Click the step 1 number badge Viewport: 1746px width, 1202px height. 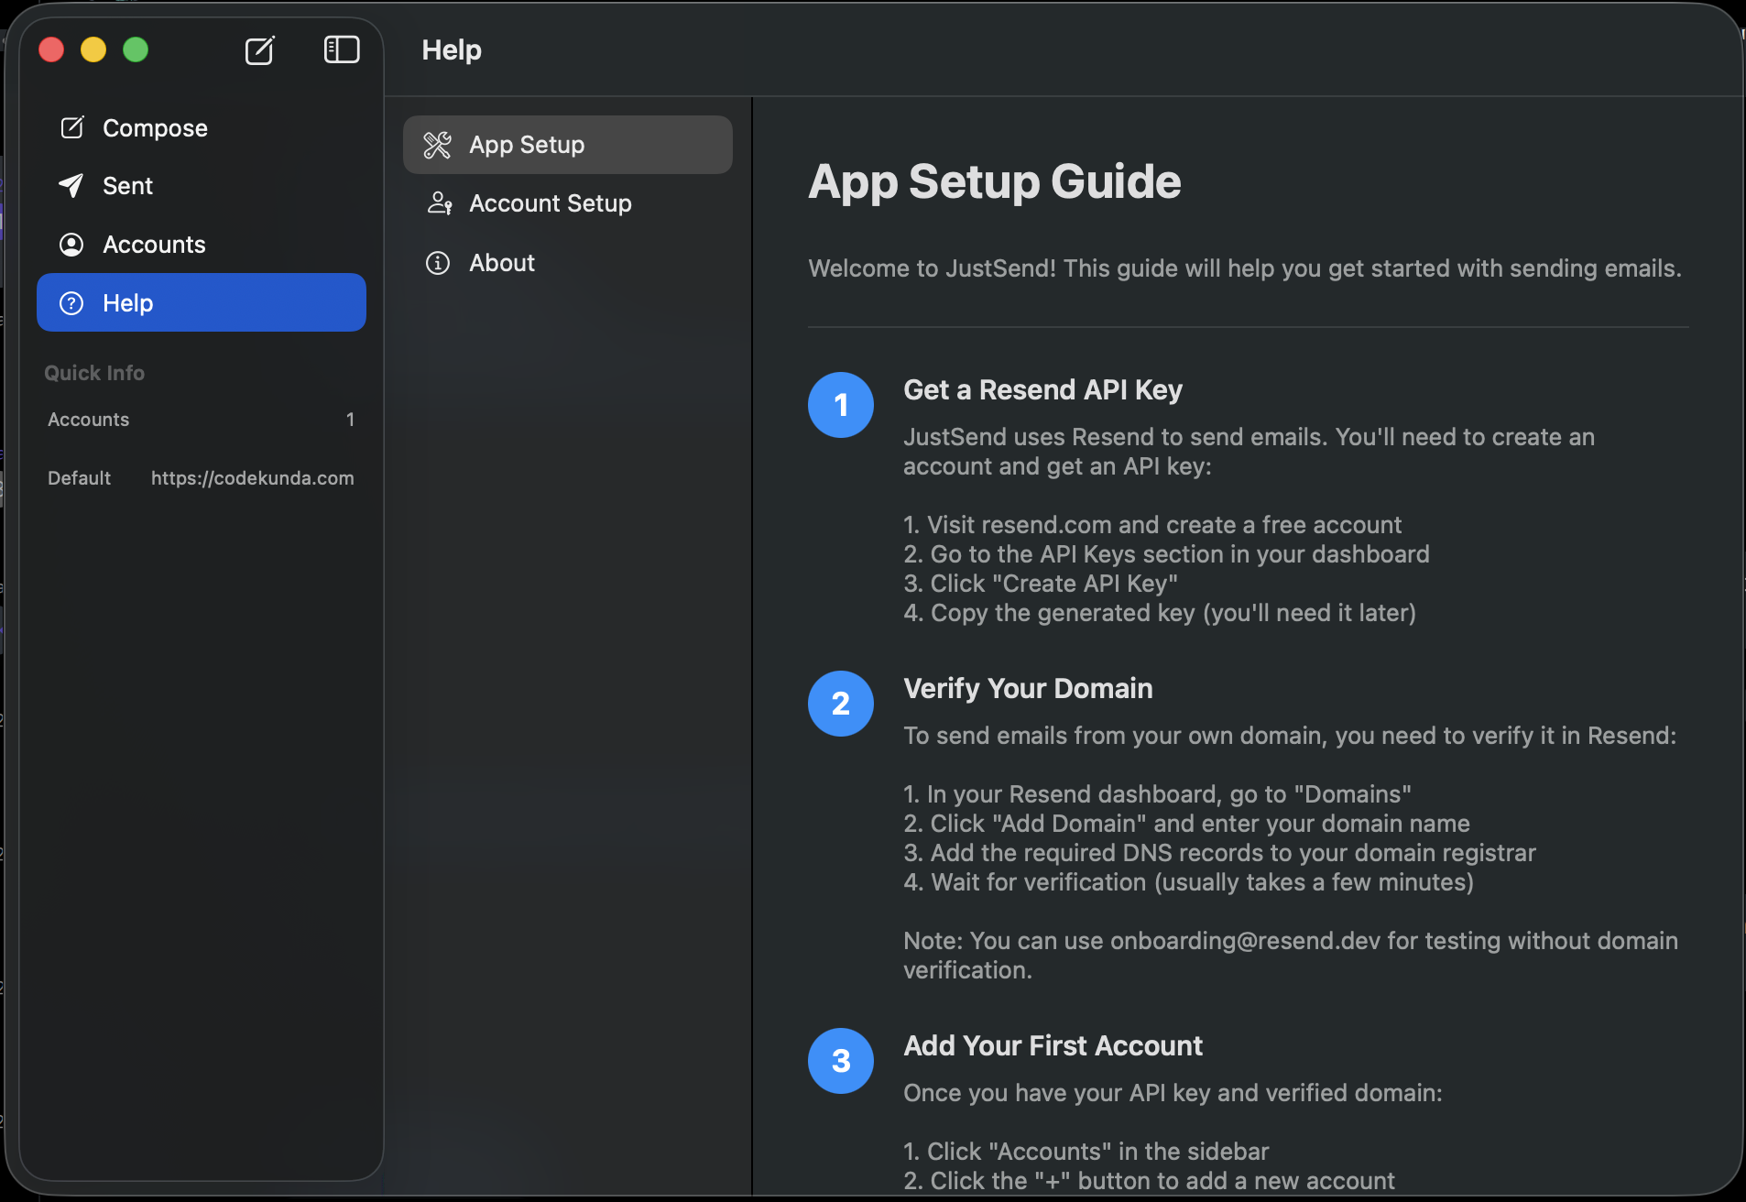point(840,405)
